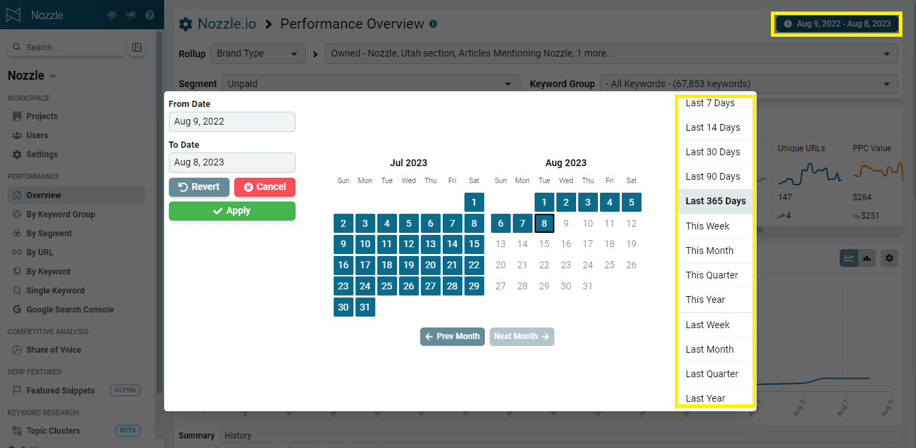Open the announcements megaphone icon
916x448 pixels.
(130, 15)
